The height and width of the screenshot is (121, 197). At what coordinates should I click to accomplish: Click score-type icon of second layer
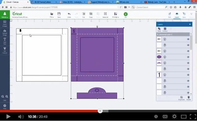point(165,45)
